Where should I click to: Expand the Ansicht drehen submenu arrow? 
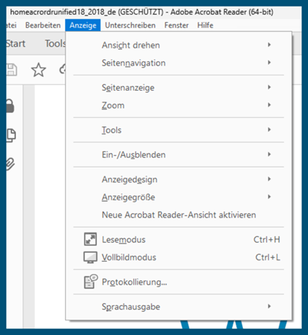click(269, 45)
